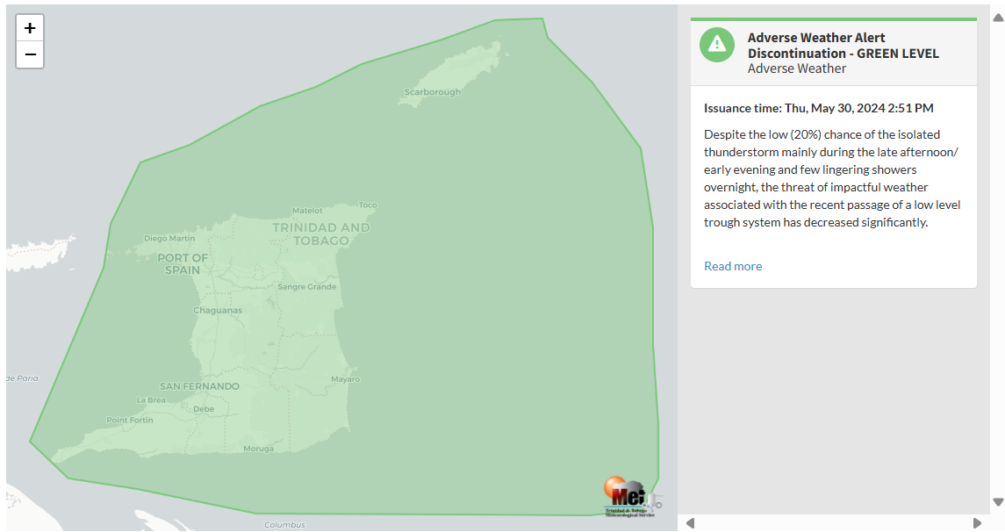This screenshot has width=1005, height=532.
Task: Click the Adverse Weather Alert Discontinuation heading
Action: coord(843,46)
